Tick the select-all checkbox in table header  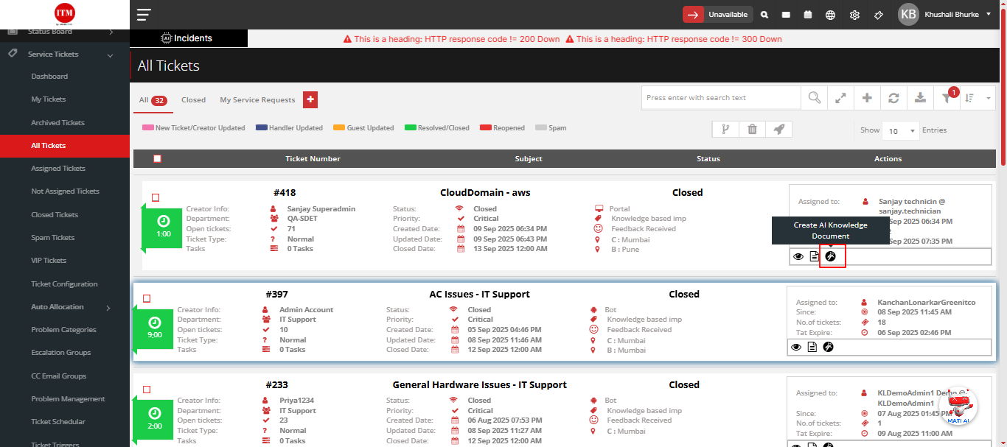tap(157, 158)
